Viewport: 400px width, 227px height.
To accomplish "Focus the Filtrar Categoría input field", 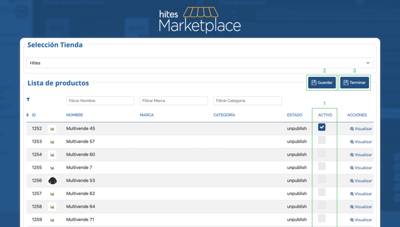I will tap(248, 100).
